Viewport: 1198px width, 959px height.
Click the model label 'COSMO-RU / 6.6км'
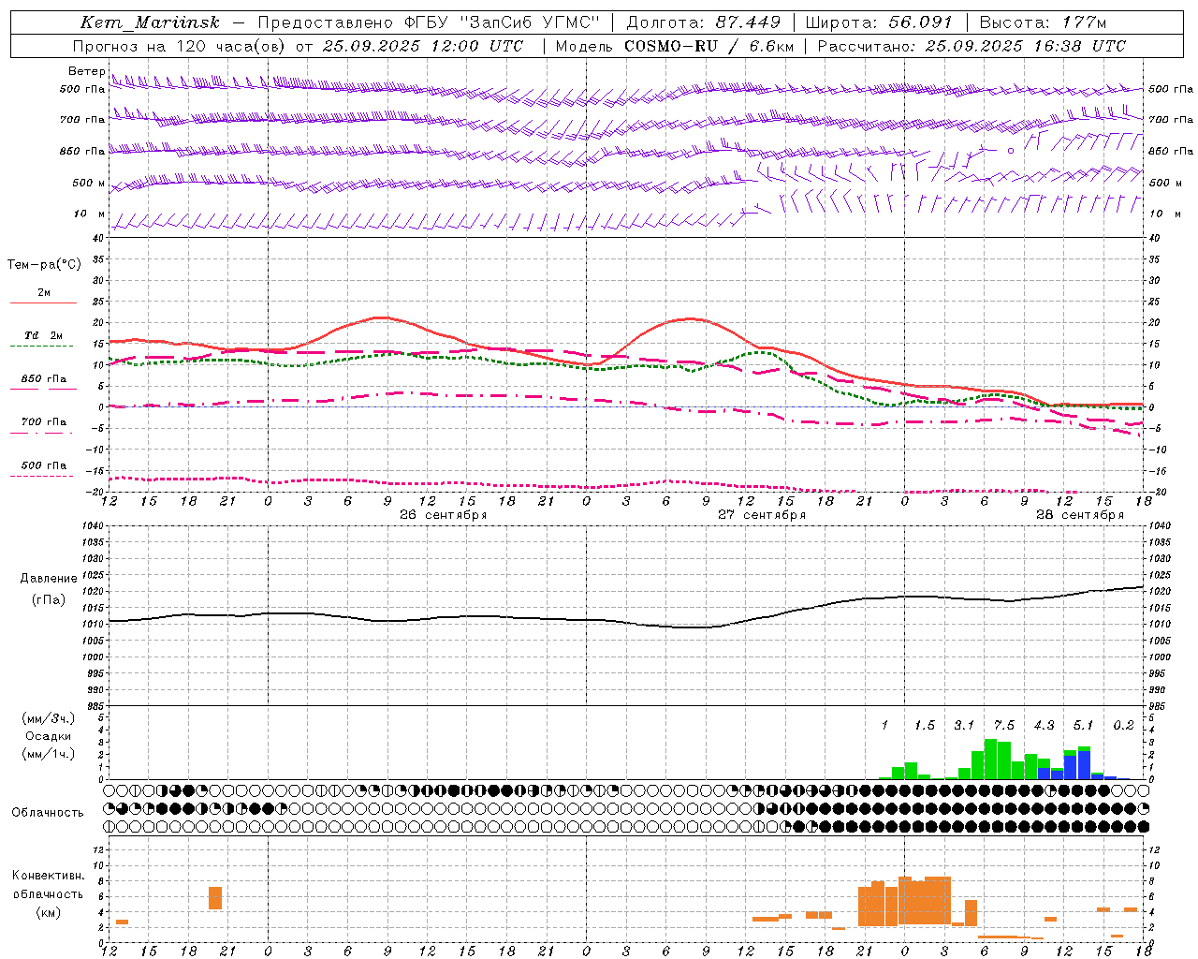tap(709, 46)
